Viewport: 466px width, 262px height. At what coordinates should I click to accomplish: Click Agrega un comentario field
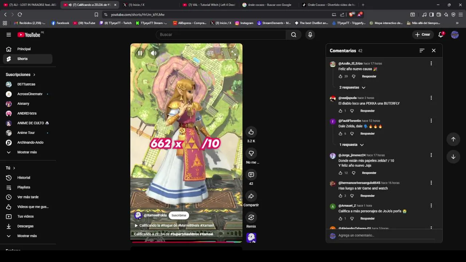click(x=387, y=236)
